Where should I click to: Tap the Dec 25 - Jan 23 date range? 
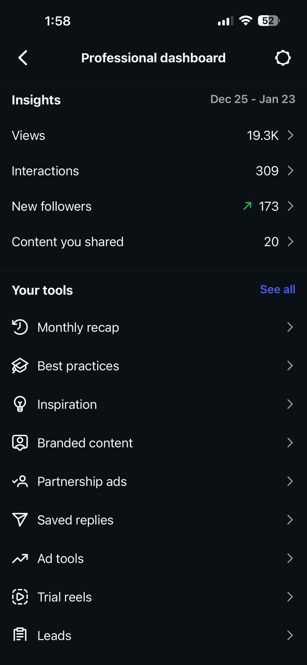point(253,99)
